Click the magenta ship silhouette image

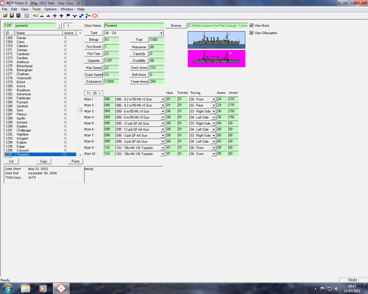click(216, 59)
